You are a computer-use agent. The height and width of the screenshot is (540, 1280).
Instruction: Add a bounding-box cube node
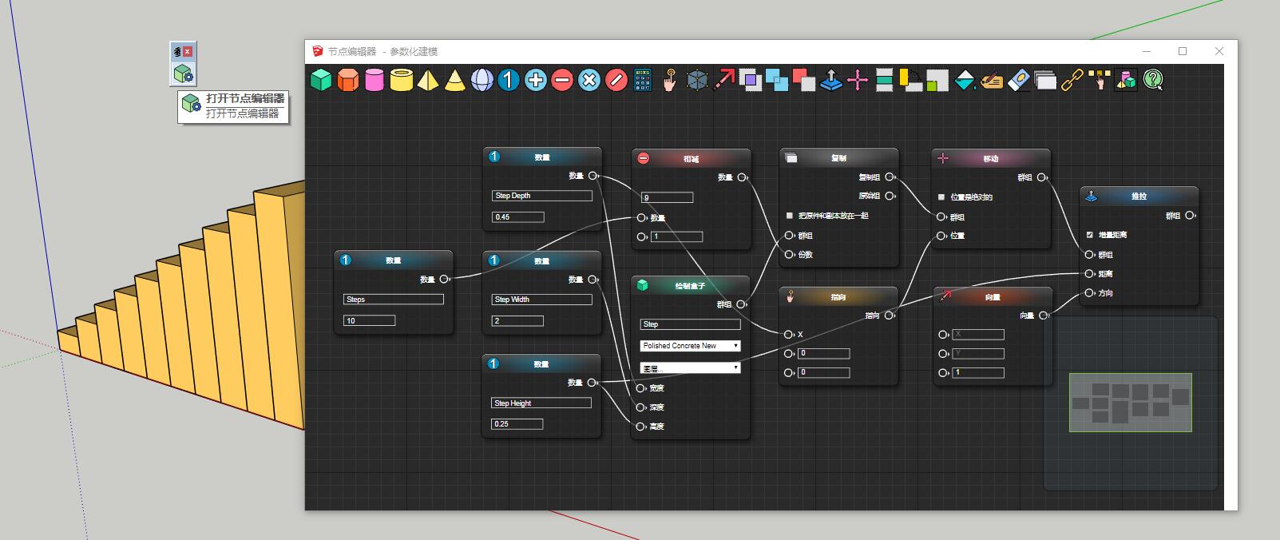[697, 80]
